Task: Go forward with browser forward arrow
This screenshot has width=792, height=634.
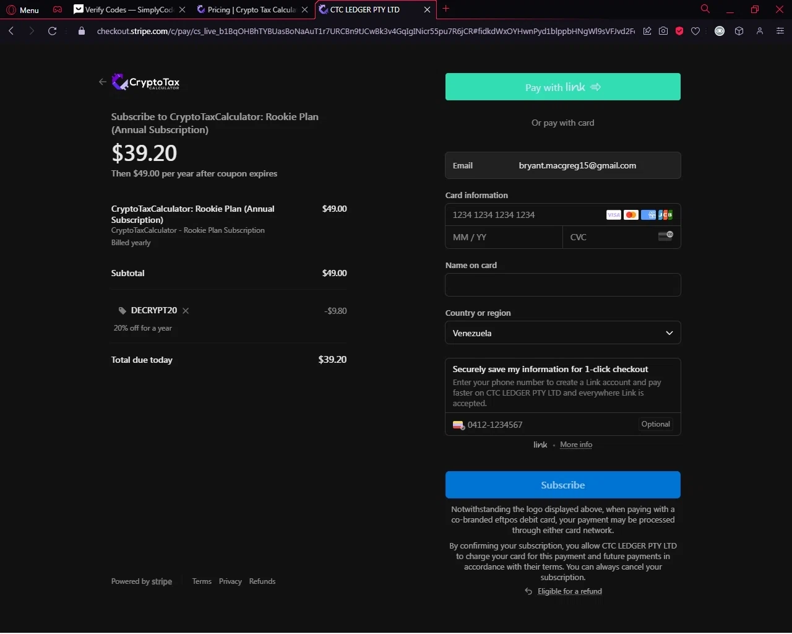Action: [x=32, y=31]
